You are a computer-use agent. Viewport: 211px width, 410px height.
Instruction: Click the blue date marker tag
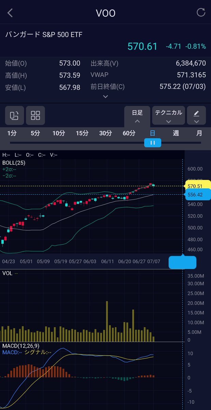coord(182,262)
